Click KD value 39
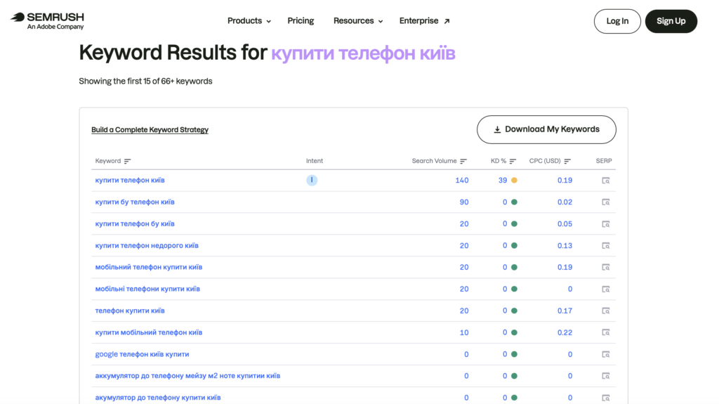Screen dimensions: 719x404 click(503, 181)
